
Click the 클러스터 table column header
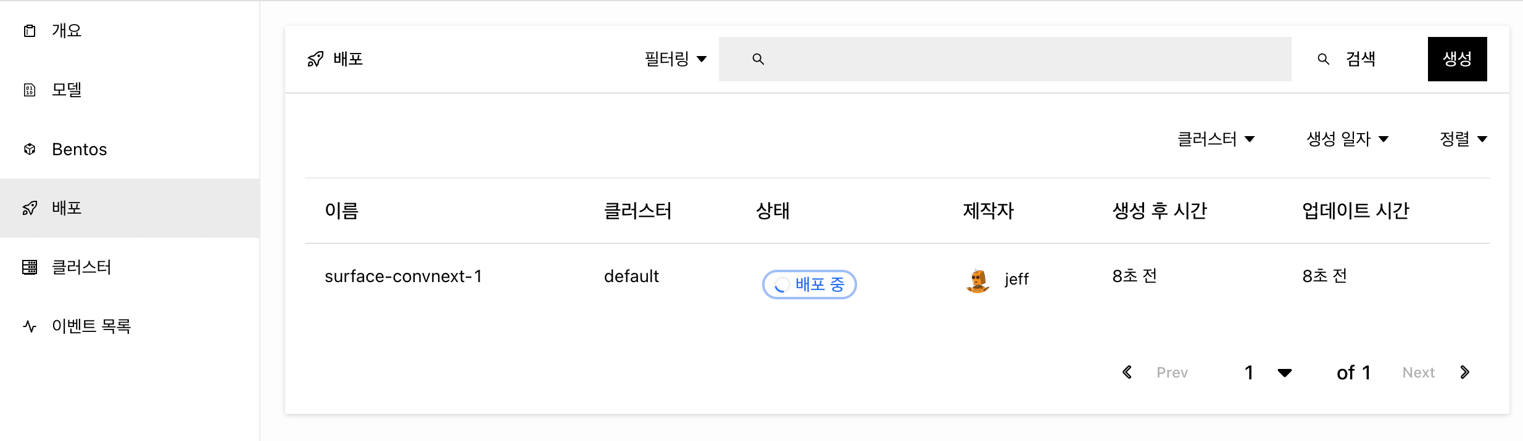coord(637,211)
